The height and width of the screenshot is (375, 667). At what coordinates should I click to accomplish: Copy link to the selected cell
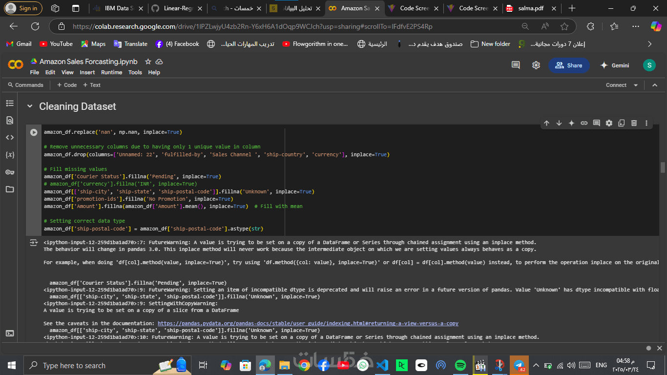pyautogui.click(x=584, y=123)
